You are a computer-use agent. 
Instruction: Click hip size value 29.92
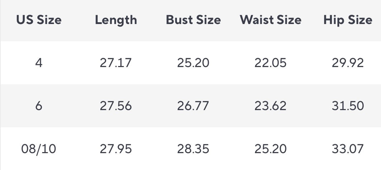tap(348, 63)
